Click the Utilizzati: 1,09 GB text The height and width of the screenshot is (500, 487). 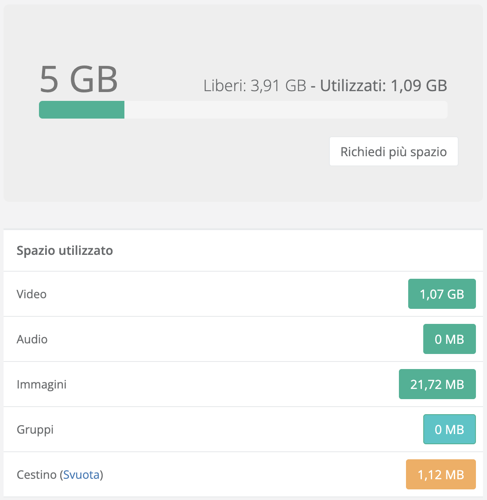[x=383, y=86]
